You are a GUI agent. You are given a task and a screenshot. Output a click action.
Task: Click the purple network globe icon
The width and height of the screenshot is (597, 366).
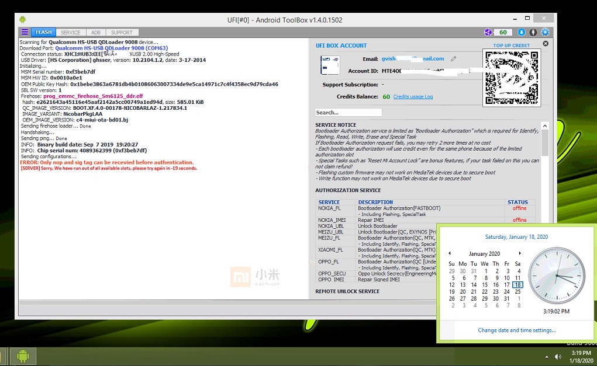pos(488,32)
